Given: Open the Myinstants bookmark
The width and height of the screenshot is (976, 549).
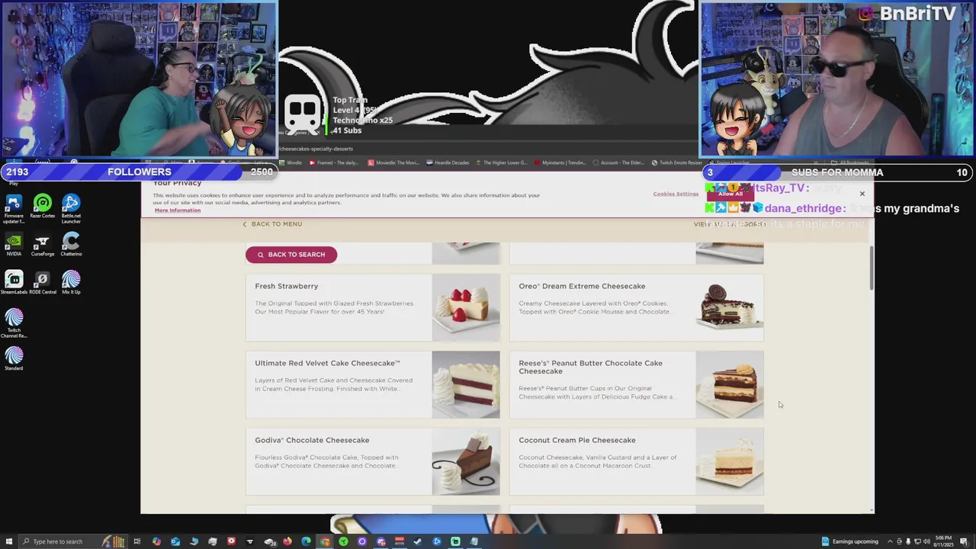Looking at the screenshot, I should 560,162.
